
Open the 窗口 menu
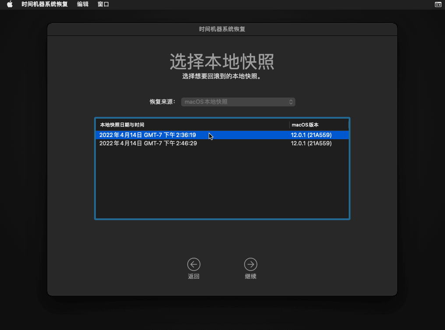(x=103, y=4)
